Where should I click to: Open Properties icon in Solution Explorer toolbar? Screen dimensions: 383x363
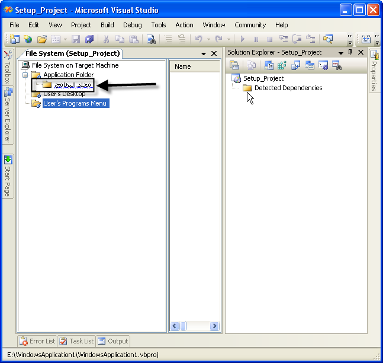point(234,65)
